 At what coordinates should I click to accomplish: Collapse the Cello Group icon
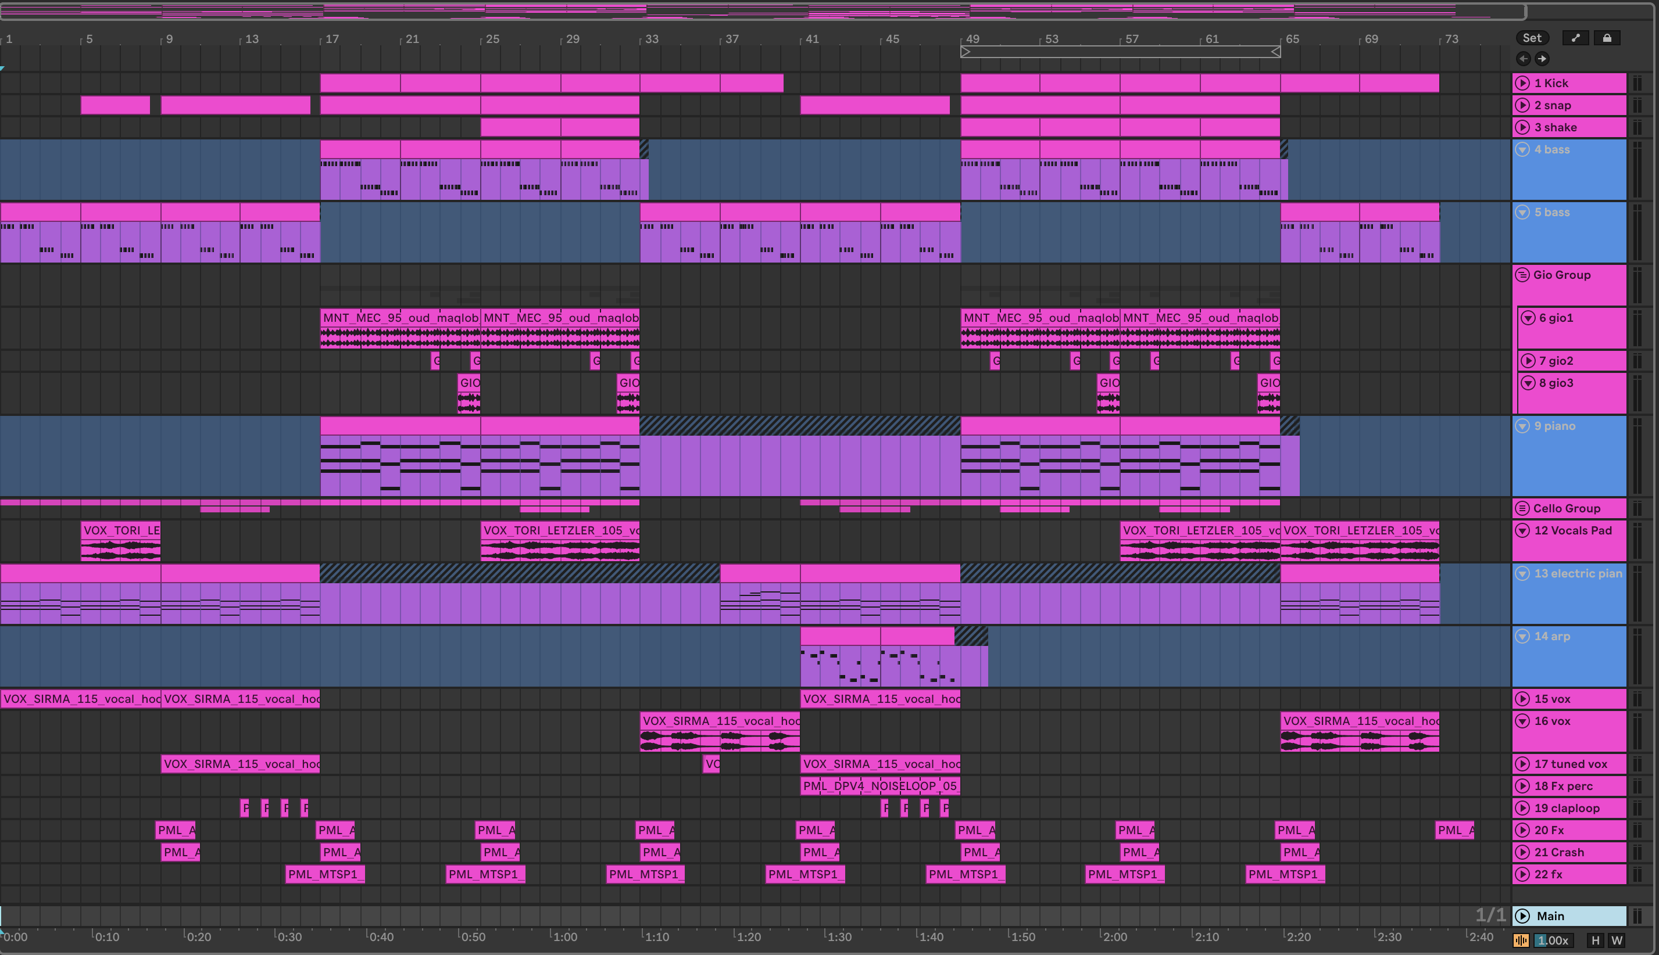point(1522,508)
